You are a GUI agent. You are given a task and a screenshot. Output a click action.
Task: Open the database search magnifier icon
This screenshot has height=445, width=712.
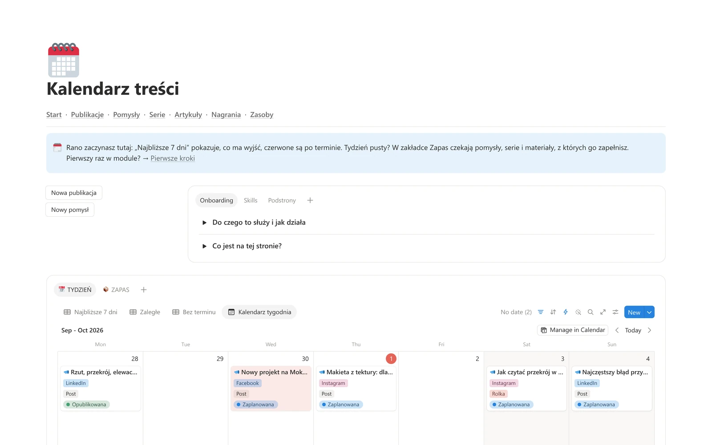coord(591,312)
